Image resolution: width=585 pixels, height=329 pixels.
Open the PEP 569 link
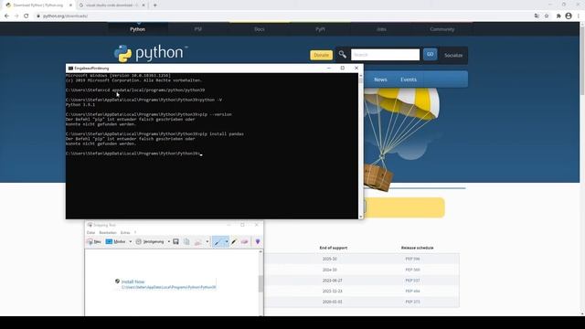(412, 270)
